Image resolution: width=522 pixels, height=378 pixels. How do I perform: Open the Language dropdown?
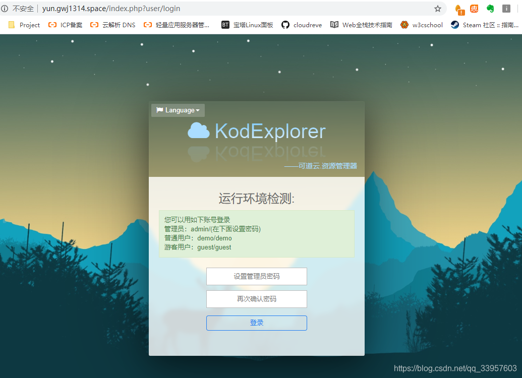[x=178, y=110]
